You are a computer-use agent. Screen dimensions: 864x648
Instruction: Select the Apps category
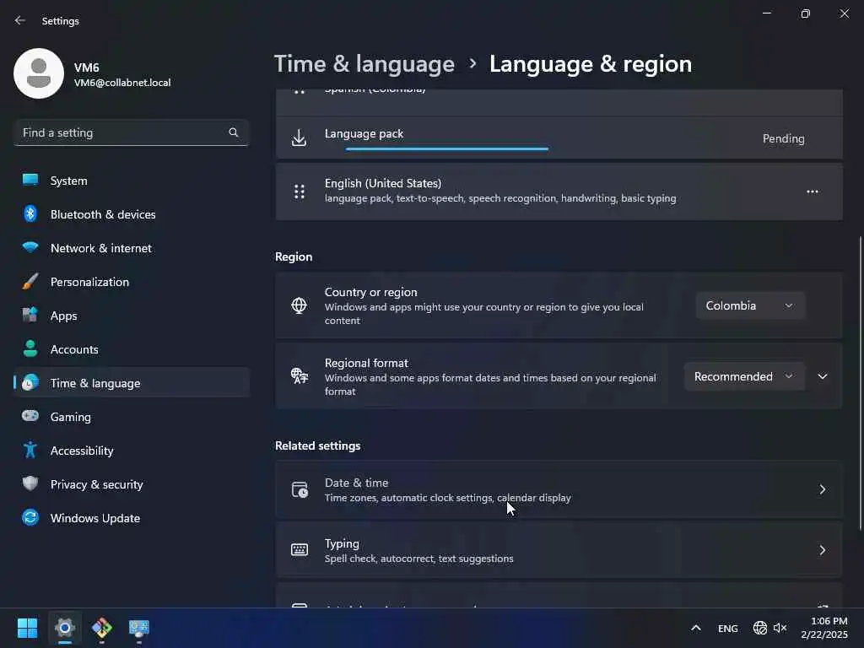(132, 316)
